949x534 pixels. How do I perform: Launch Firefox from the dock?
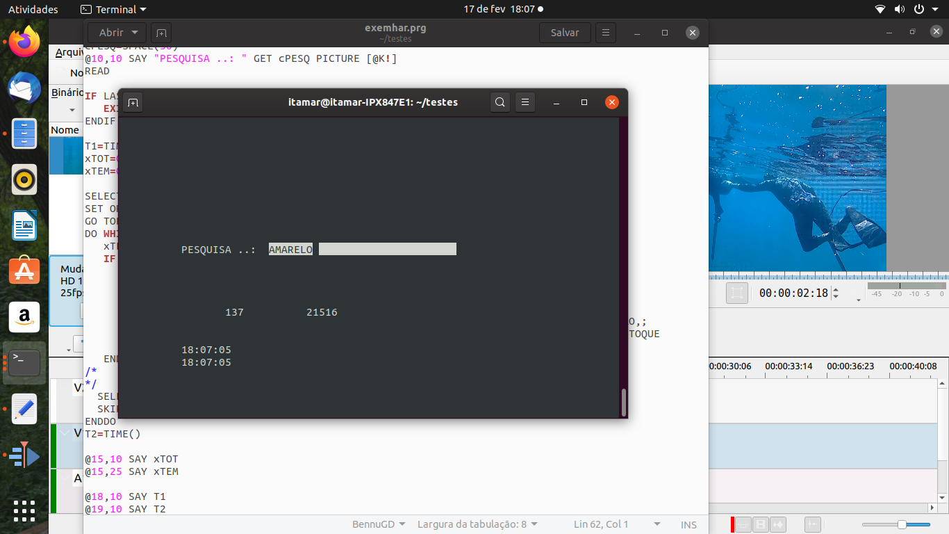(24, 42)
